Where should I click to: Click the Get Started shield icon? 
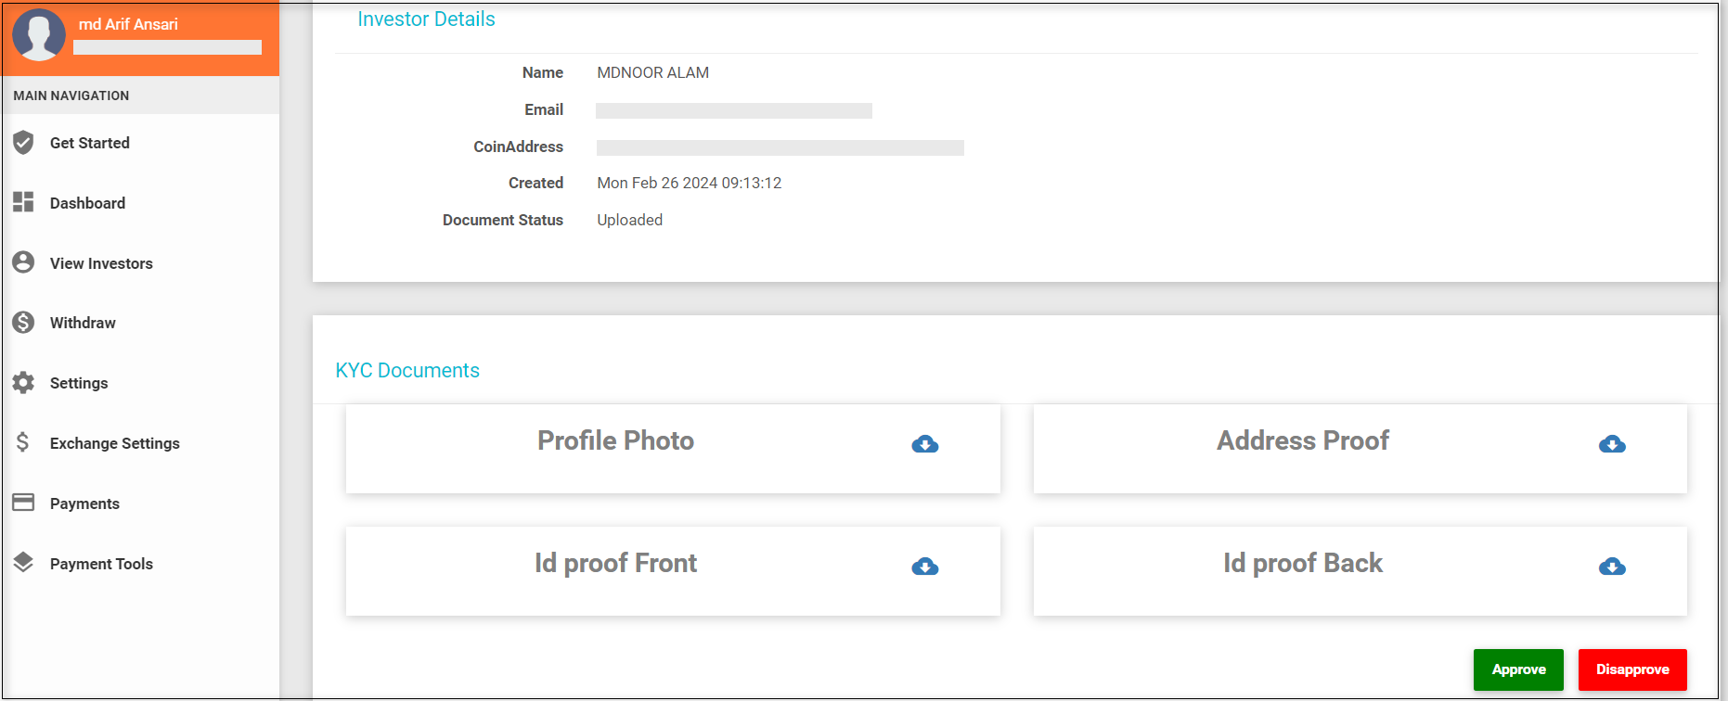pos(23,143)
